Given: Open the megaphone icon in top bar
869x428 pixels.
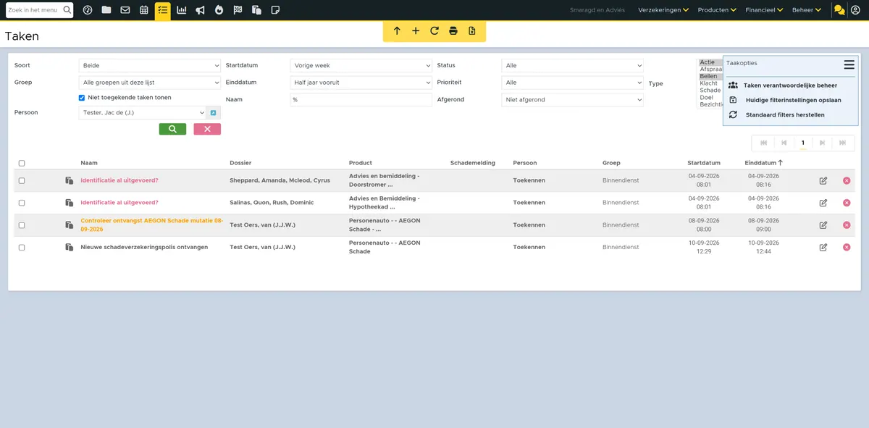Looking at the screenshot, I should tap(200, 10).
